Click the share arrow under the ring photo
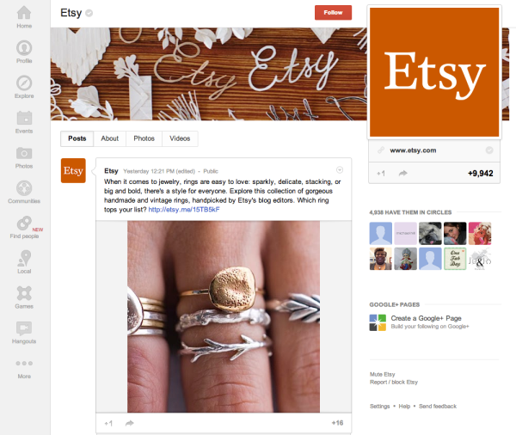 (x=130, y=423)
